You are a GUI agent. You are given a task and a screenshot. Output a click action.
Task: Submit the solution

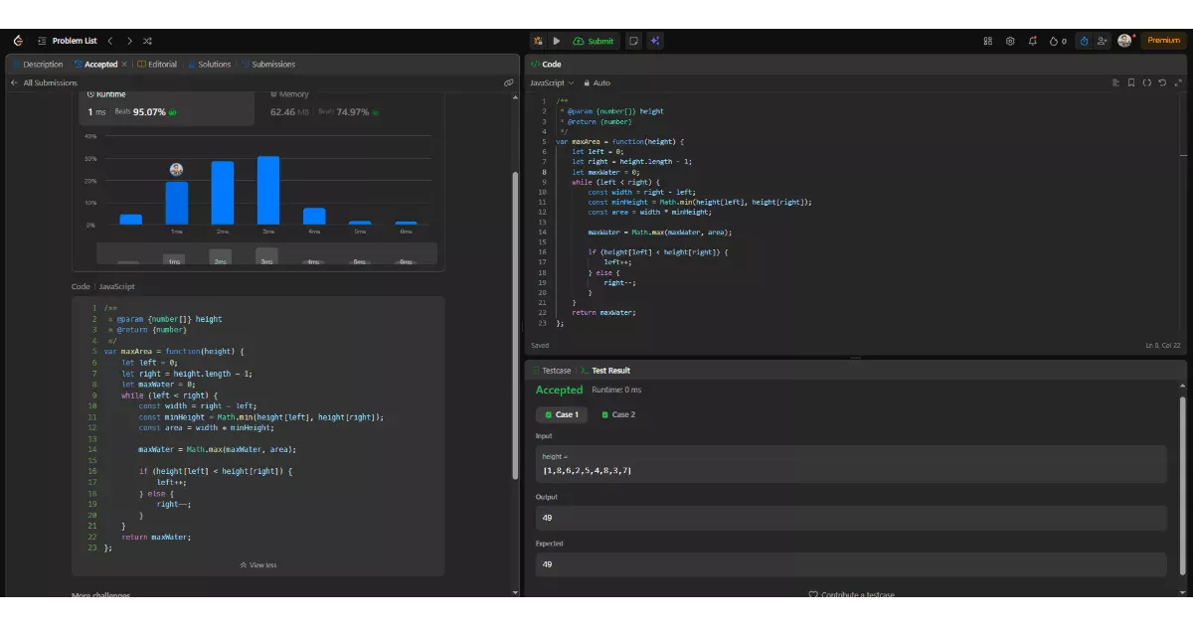click(x=594, y=41)
